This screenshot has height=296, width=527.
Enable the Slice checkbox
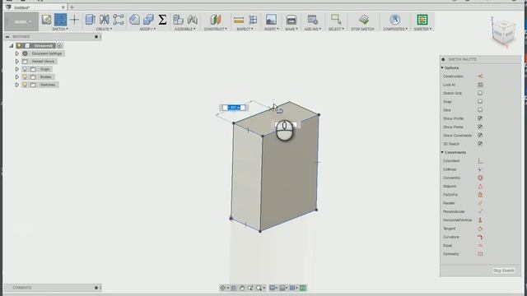click(x=480, y=109)
